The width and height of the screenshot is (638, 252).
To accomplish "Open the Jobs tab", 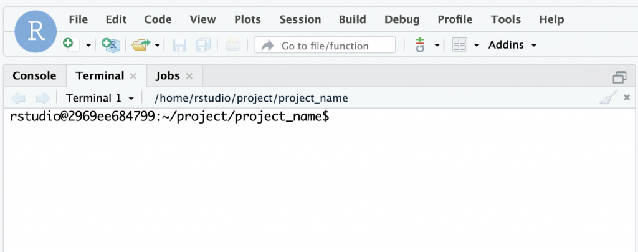I will pos(168,76).
